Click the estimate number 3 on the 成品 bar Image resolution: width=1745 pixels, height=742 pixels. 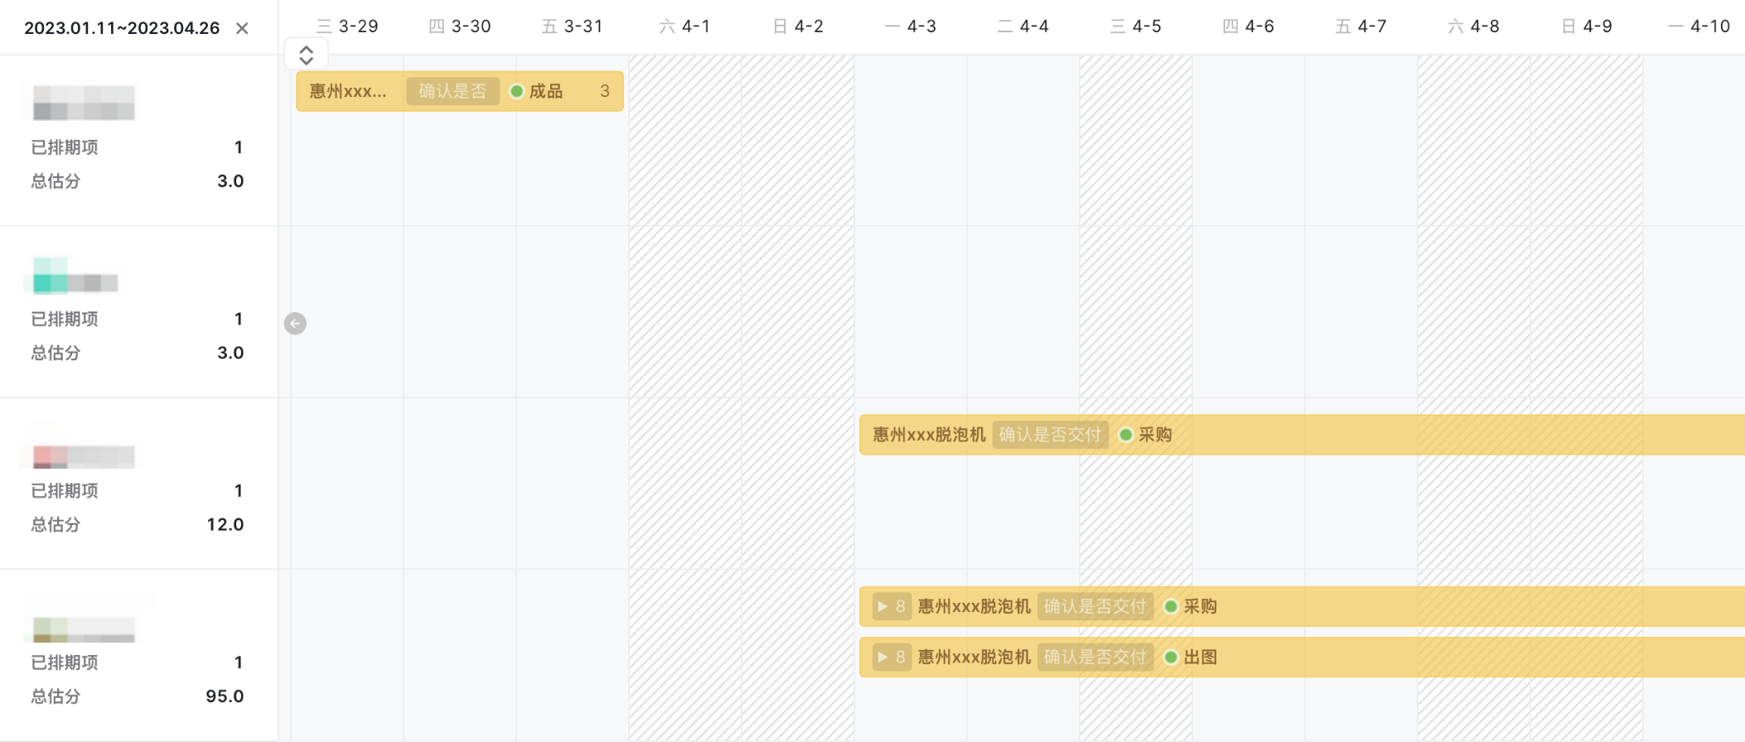(605, 91)
